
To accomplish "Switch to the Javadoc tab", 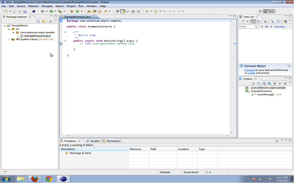I will tap(93, 141).
